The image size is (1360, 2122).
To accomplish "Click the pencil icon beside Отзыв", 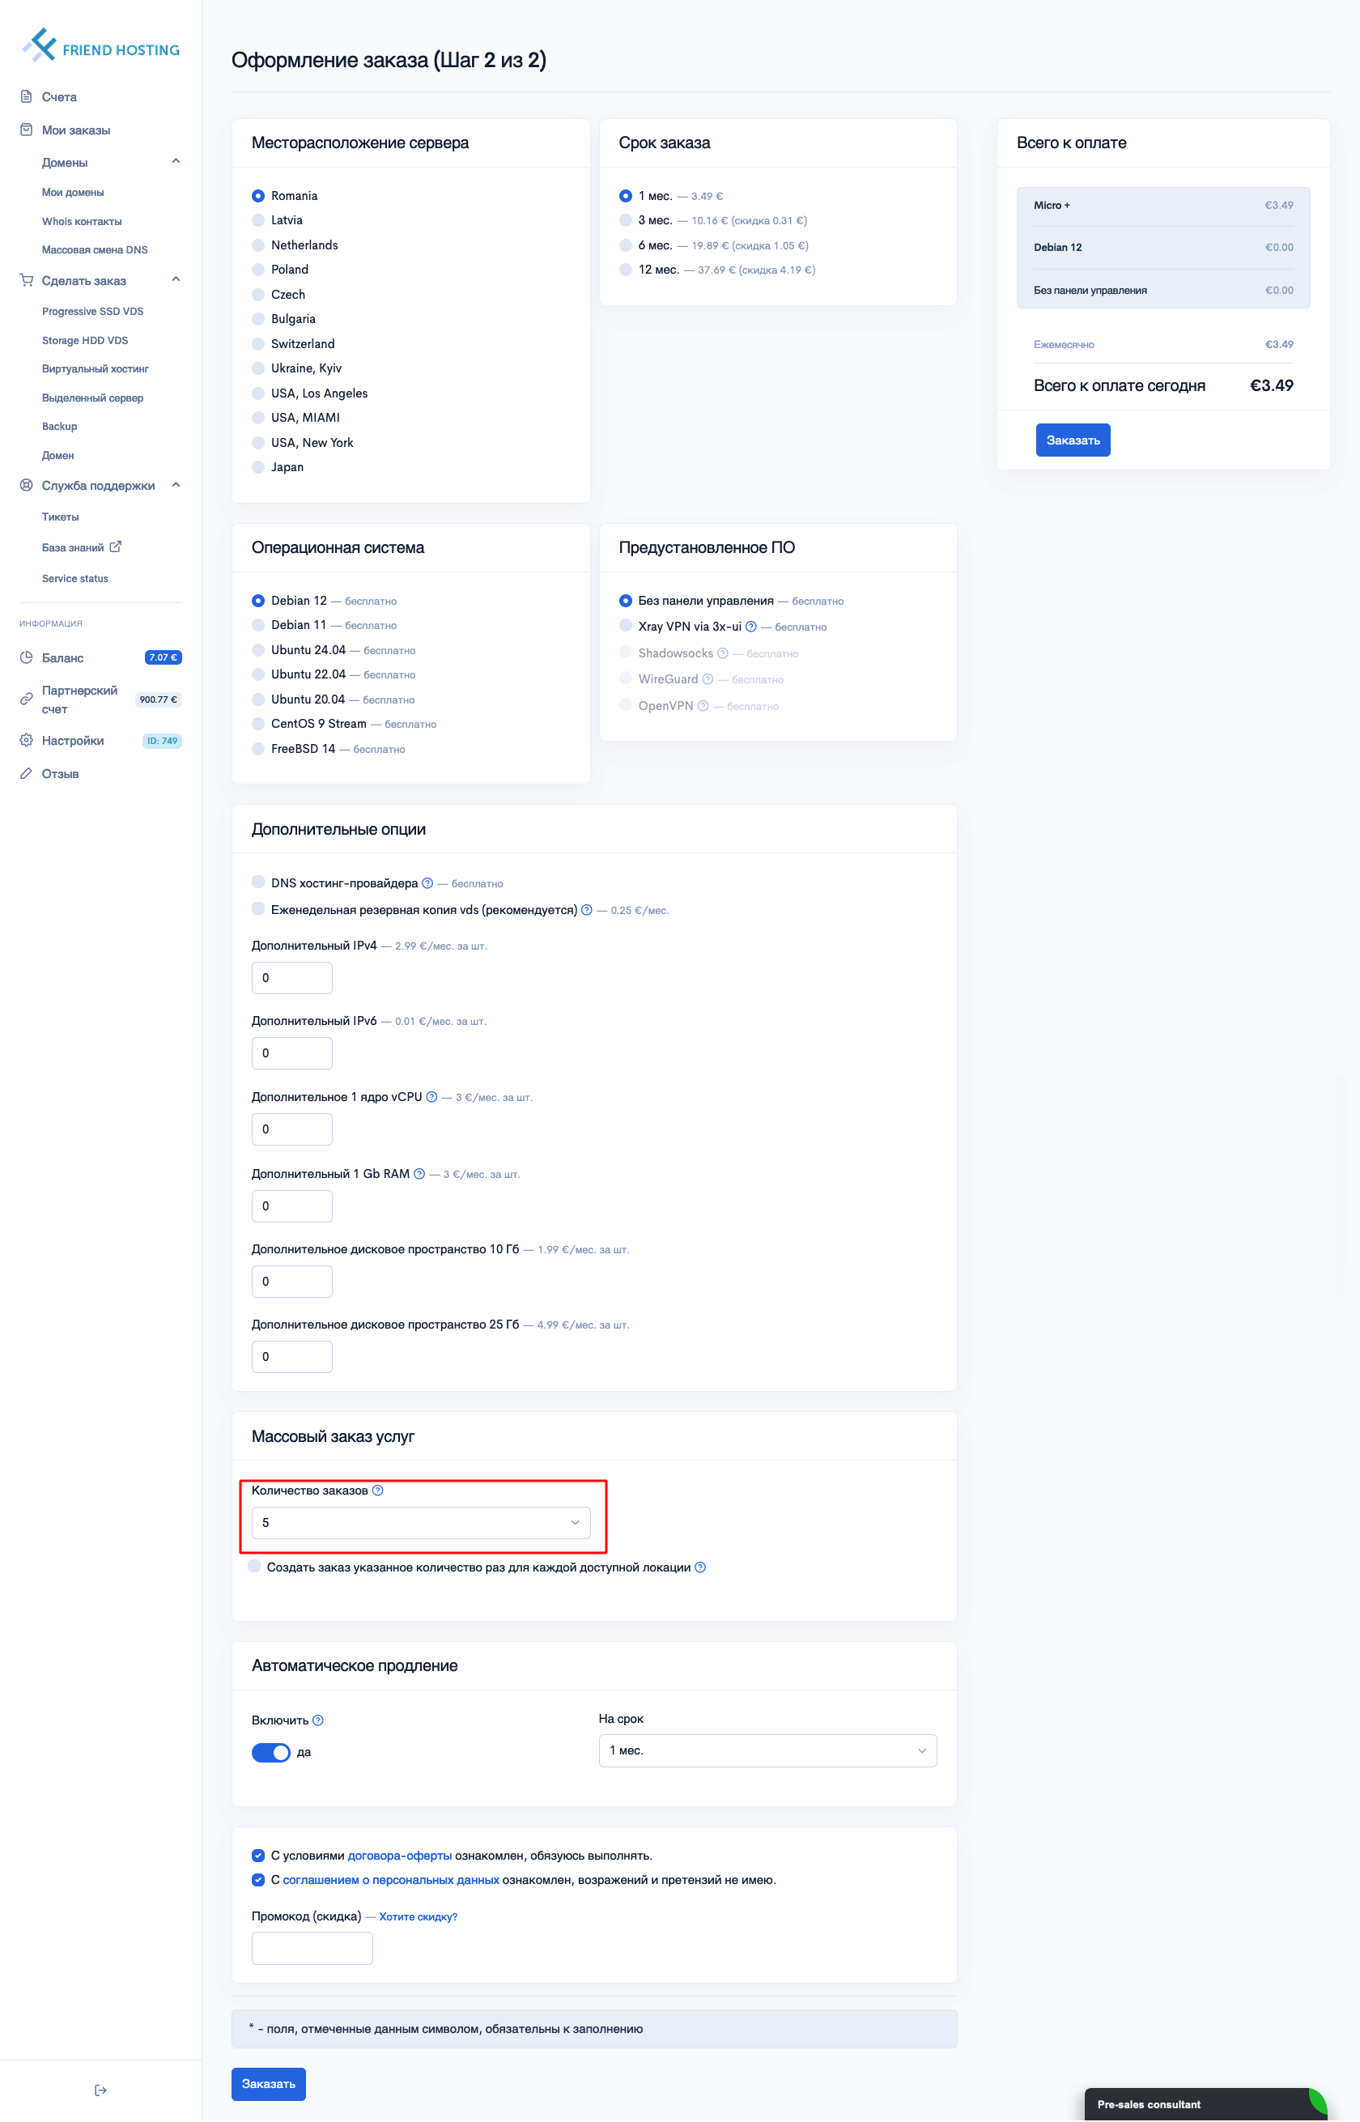I will [x=27, y=773].
